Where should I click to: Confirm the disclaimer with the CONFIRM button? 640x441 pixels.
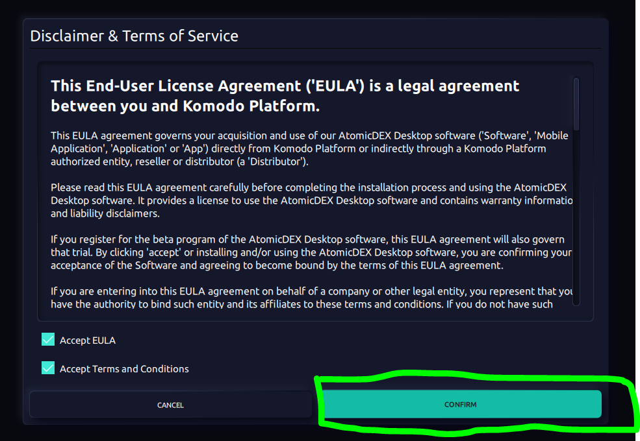pos(461,404)
